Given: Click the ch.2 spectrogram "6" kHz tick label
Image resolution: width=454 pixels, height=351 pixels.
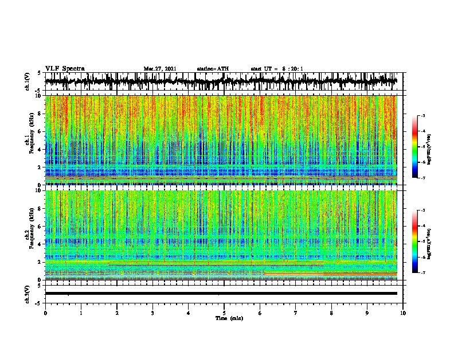Looking at the screenshot, I should click(40, 227).
